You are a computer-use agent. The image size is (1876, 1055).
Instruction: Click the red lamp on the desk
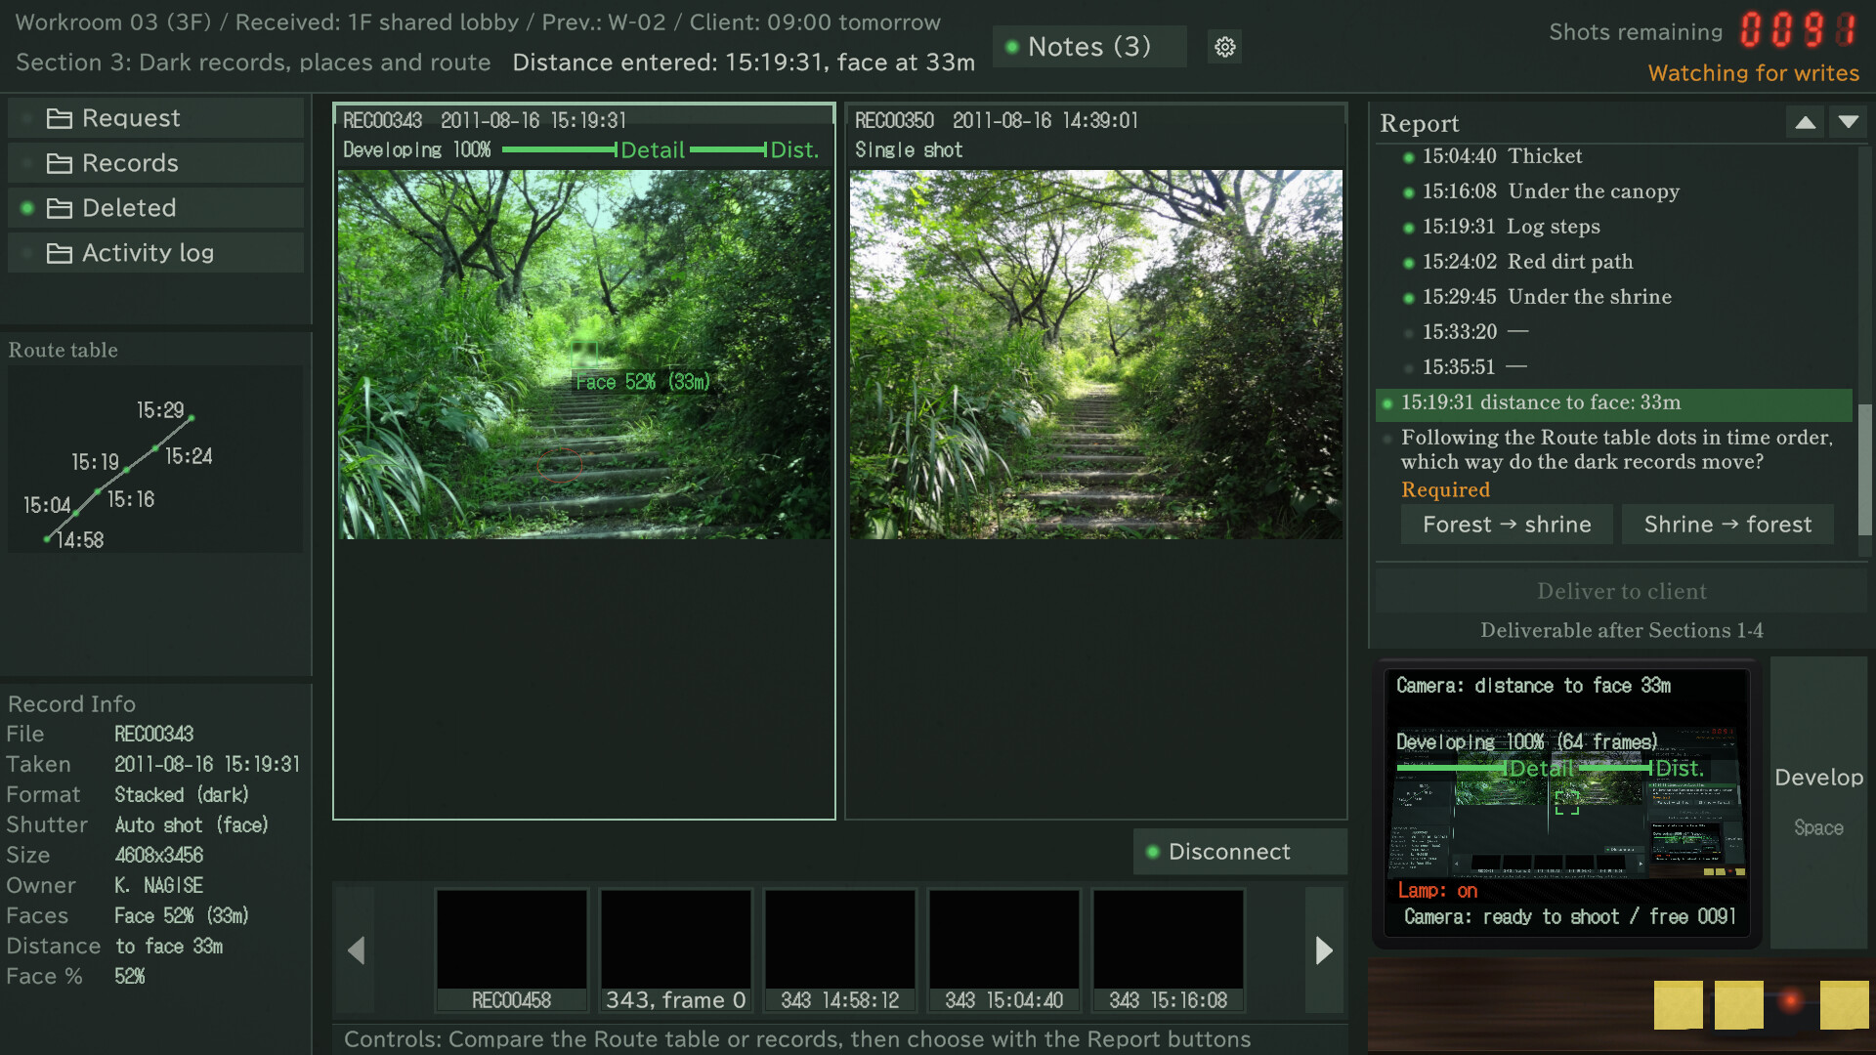(x=1791, y=1001)
